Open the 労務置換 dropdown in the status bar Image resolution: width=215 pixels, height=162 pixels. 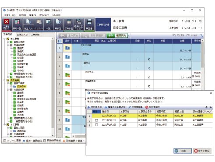pyautogui.click(x=84, y=141)
